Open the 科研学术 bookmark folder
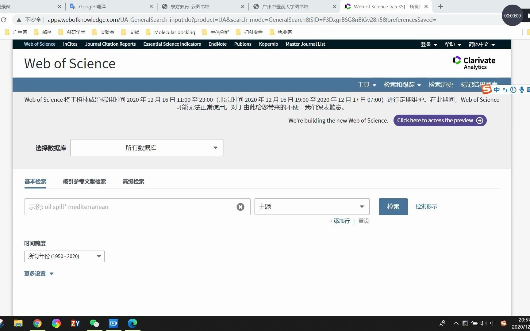 72,32
